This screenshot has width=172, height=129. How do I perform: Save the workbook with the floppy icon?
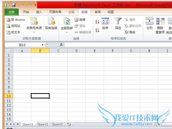point(14,5)
